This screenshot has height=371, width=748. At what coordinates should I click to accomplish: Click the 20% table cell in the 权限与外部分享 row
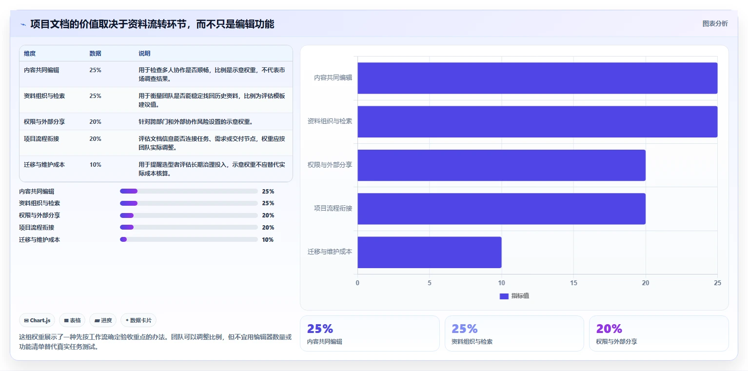click(x=96, y=122)
